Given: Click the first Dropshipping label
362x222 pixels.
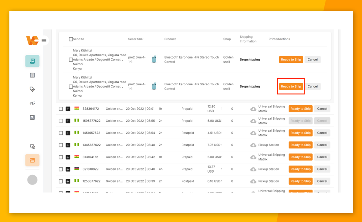Looking at the screenshot, I should tap(250, 60).
